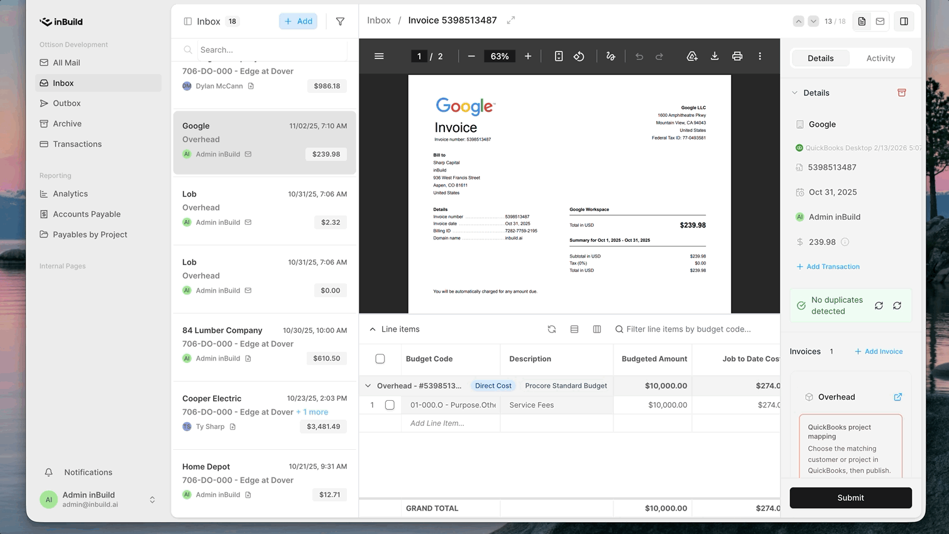Expand Invoice 5398513487 to full view
Viewport: 949px width, 534px height.
(x=511, y=20)
